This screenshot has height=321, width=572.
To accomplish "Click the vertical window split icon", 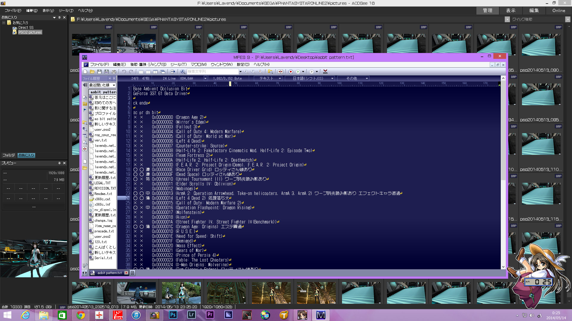I will (x=148, y=72).
